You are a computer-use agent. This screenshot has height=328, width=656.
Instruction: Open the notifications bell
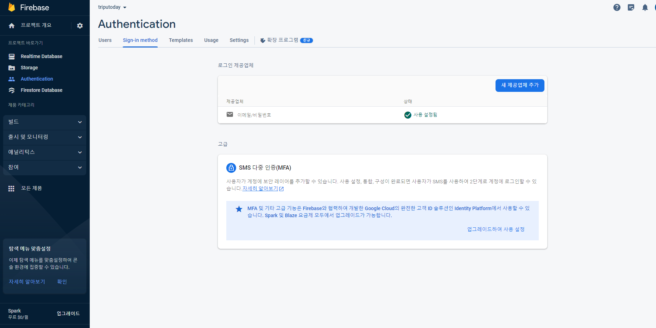click(645, 7)
